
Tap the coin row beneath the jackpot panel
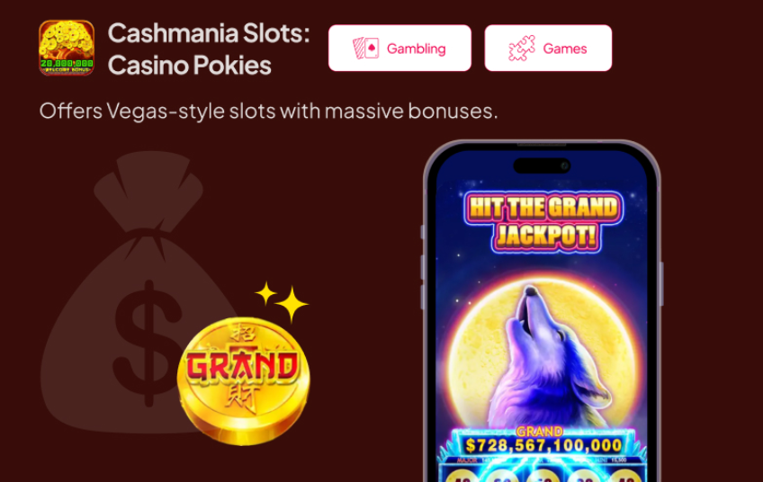(543, 474)
